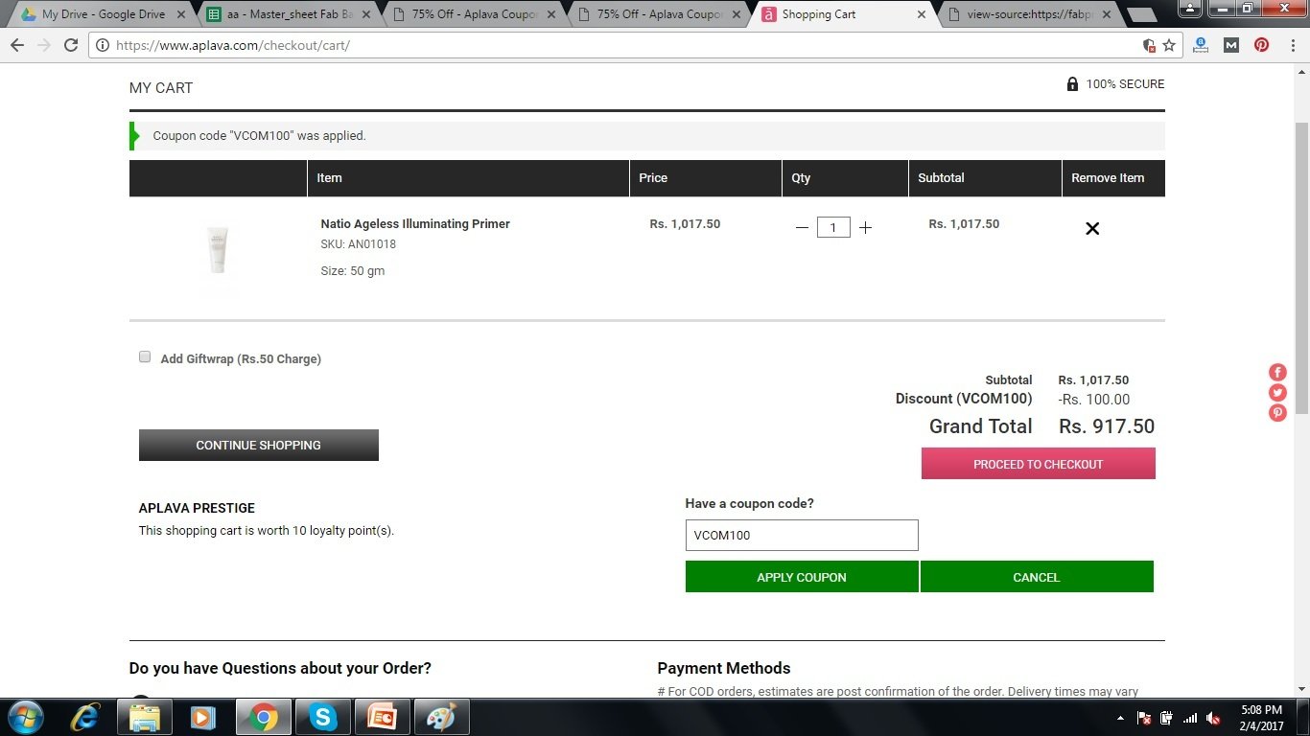Cancel the coupon code
Image resolution: width=1310 pixels, height=736 pixels.
1037,577
